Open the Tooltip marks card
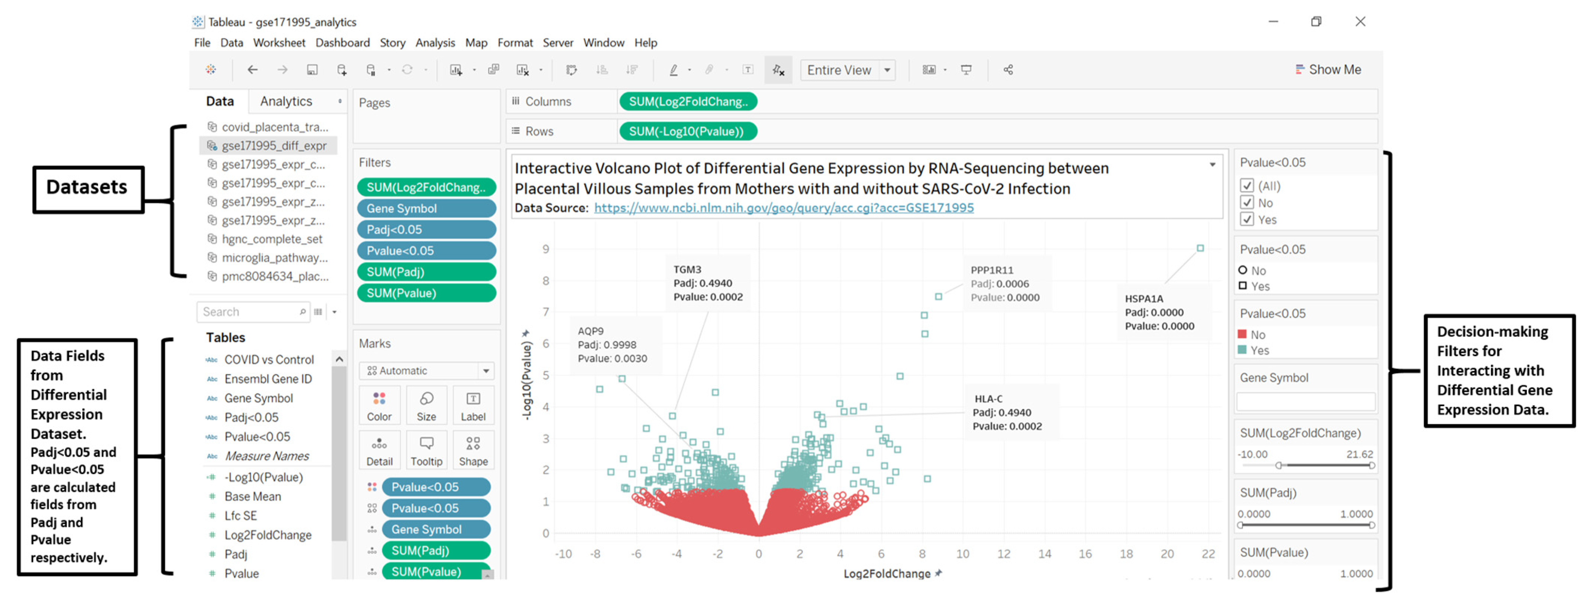The image size is (1588, 608). coord(426,450)
